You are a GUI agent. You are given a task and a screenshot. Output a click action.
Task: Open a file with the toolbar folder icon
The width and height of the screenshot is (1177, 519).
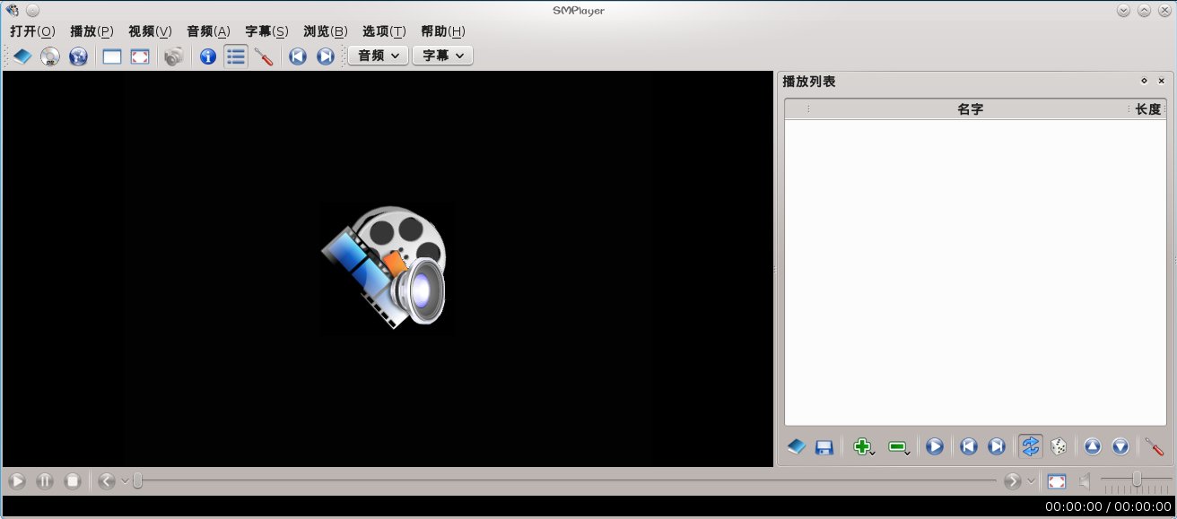click(x=22, y=56)
